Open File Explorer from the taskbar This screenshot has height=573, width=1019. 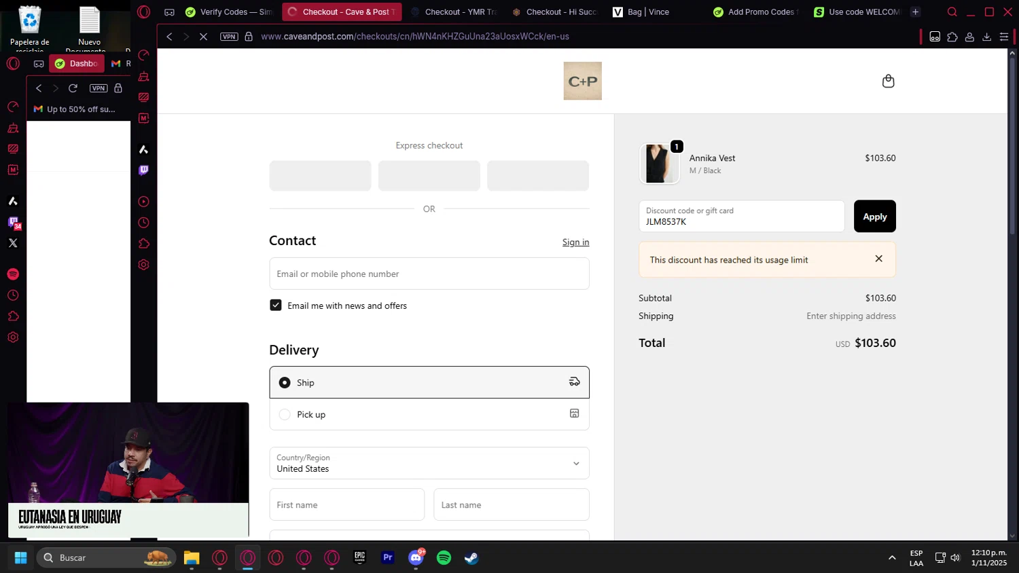coord(192,557)
